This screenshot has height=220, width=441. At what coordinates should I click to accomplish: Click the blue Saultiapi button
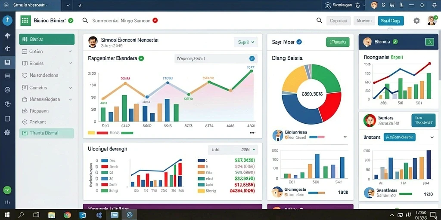(391, 21)
